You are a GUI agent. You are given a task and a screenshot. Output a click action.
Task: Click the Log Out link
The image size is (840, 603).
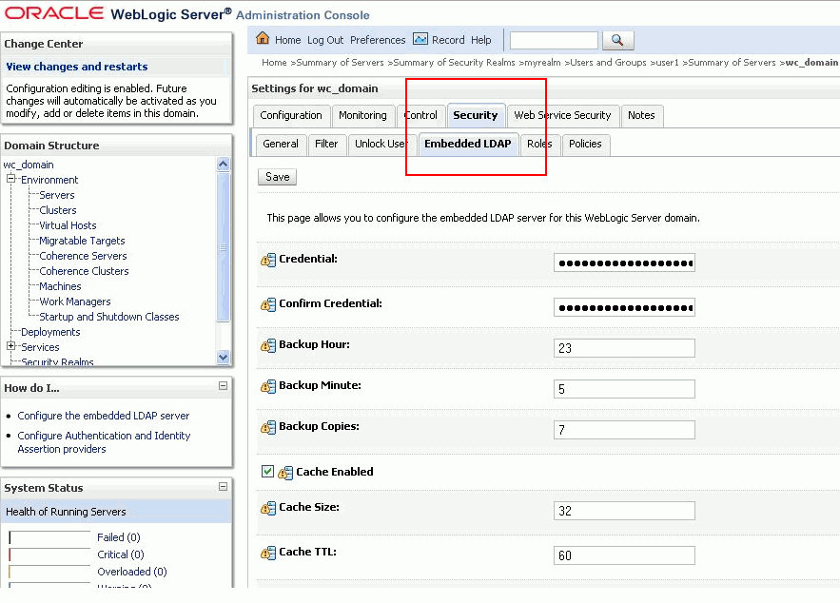325,40
